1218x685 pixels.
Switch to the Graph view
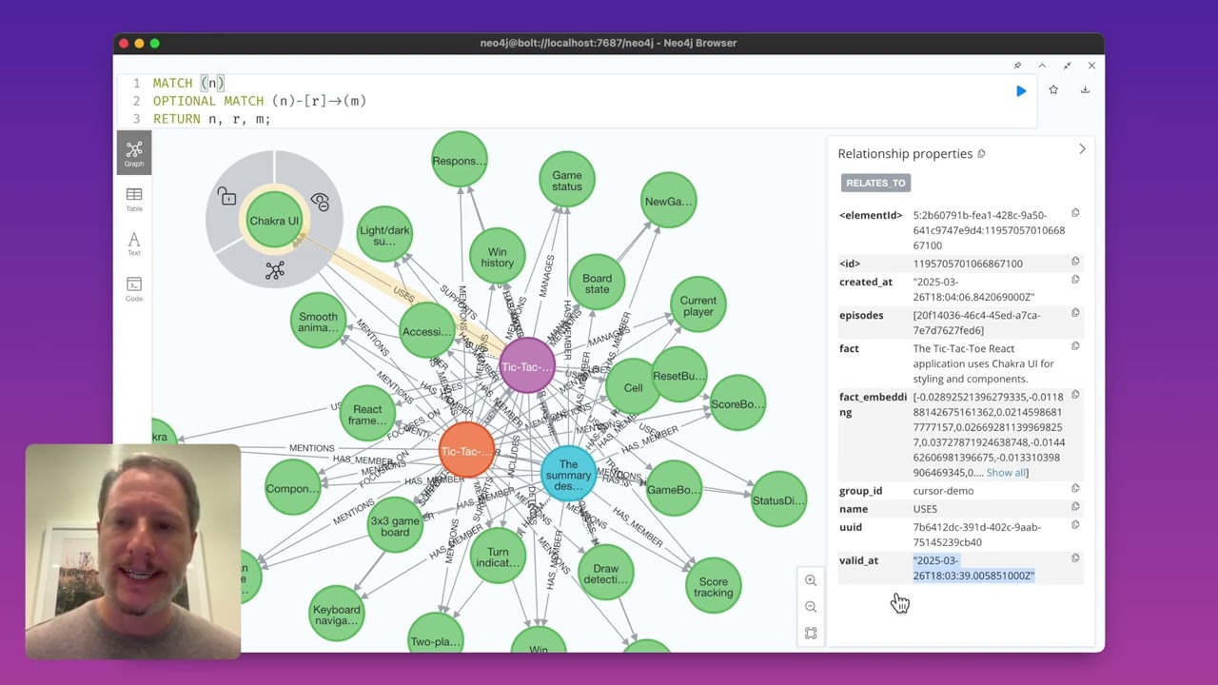(x=134, y=153)
